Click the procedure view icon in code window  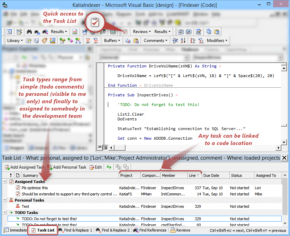[x=100, y=147]
